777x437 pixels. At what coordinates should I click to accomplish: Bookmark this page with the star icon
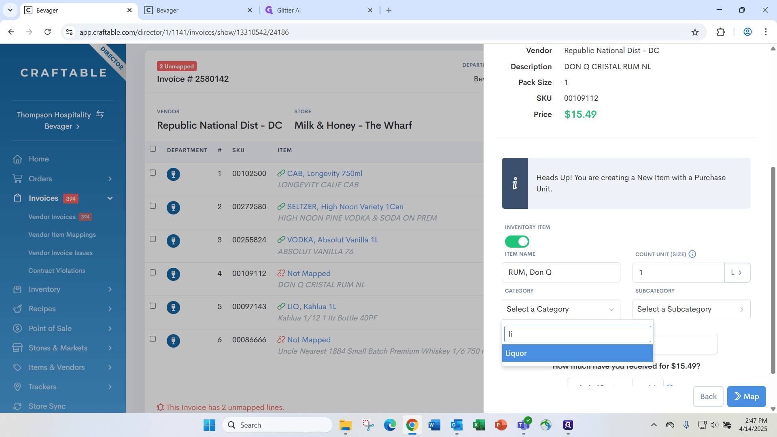point(695,32)
